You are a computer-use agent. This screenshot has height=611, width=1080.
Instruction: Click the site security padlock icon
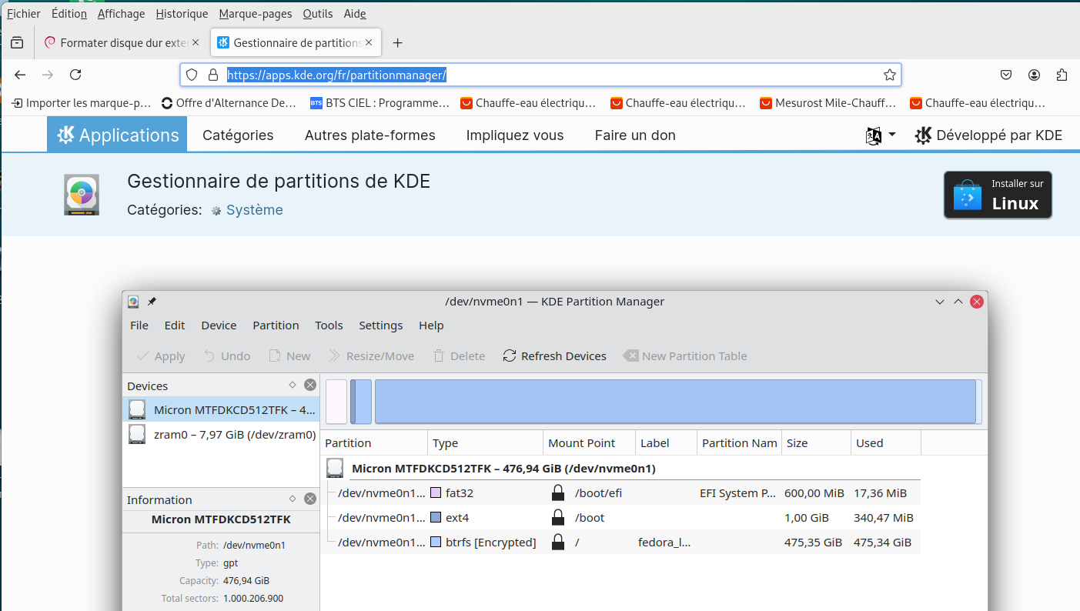213,75
